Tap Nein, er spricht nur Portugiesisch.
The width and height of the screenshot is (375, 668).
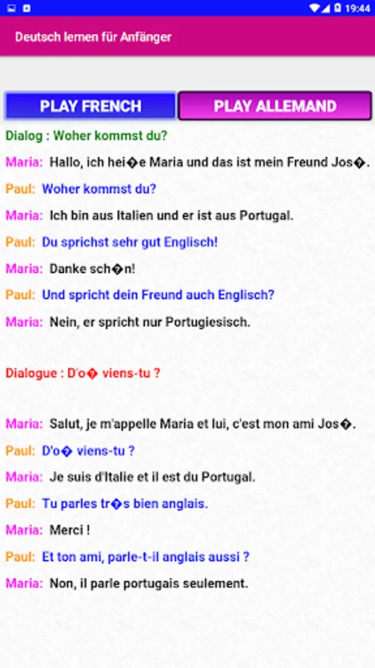[x=150, y=322]
